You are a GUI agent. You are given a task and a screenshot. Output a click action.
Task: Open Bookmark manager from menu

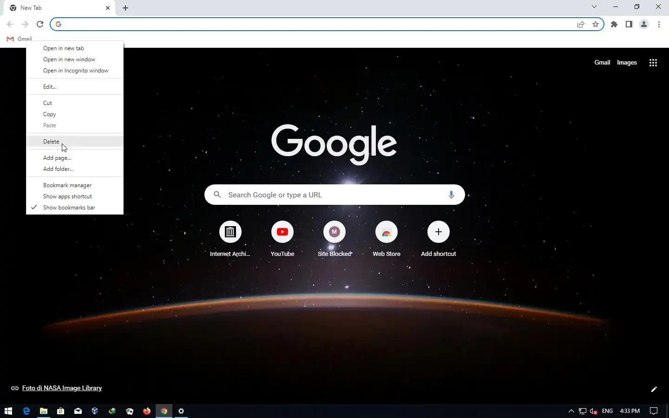[x=75, y=185]
